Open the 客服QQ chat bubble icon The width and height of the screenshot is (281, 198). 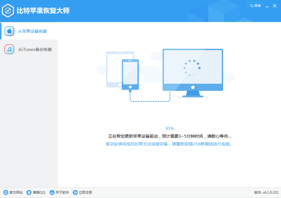(28, 192)
